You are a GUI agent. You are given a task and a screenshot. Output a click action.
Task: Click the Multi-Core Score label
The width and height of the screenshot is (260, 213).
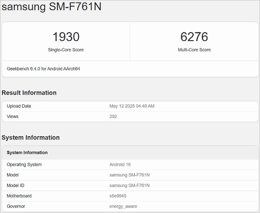click(x=194, y=50)
